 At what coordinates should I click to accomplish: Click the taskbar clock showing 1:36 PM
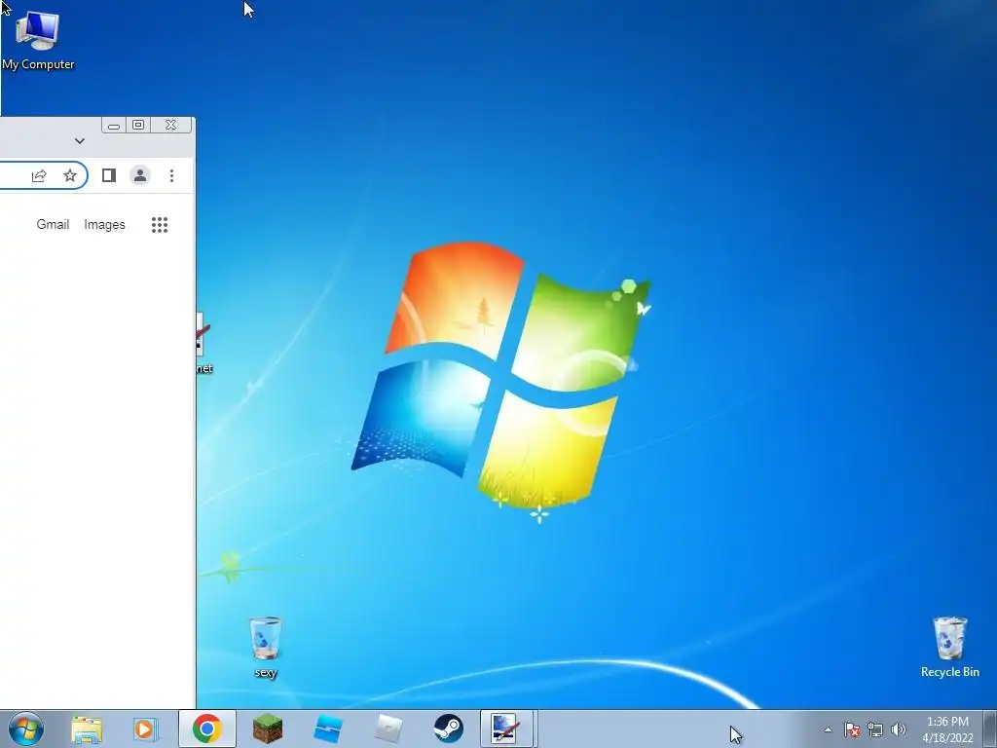point(947,729)
